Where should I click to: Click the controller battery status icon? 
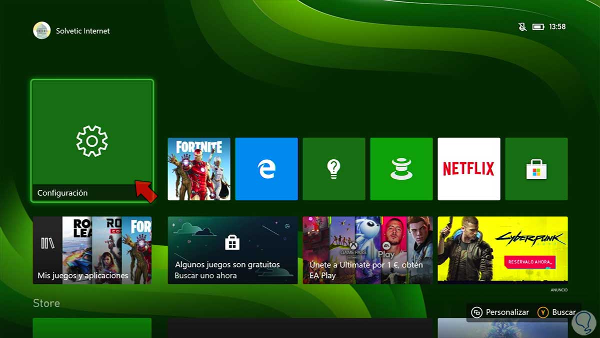[538, 27]
